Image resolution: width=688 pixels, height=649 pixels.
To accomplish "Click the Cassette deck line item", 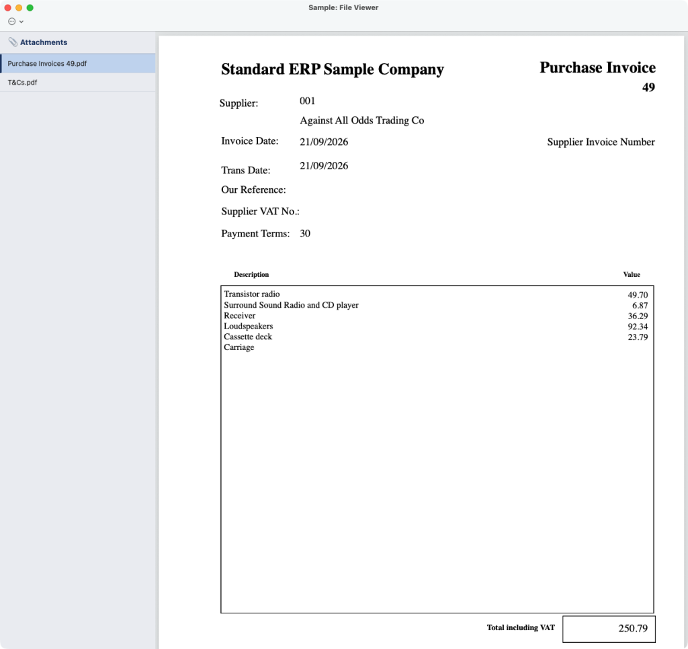I will (247, 337).
